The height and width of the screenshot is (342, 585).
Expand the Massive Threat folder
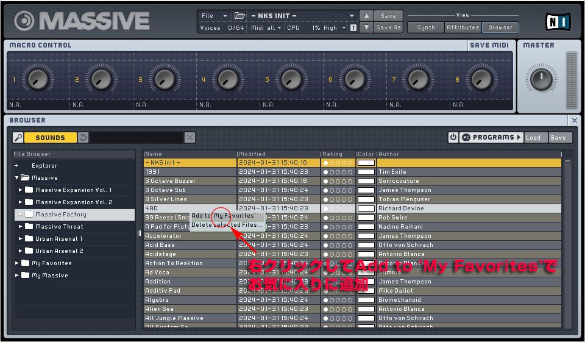point(21,226)
